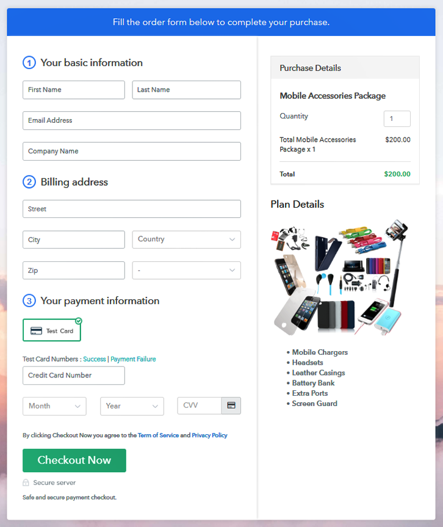Click the Payment Failure link
This screenshot has height=527, width=443.
133,359
